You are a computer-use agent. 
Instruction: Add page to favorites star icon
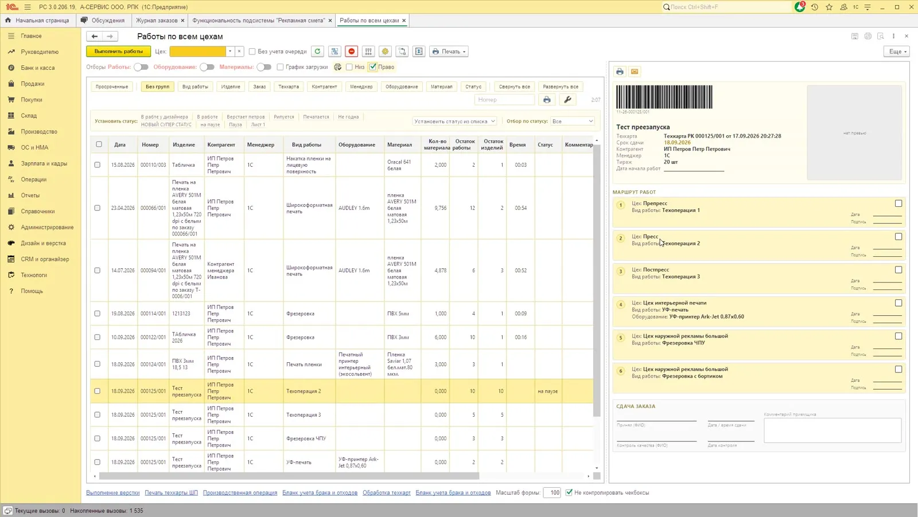(x=829, y=7)
